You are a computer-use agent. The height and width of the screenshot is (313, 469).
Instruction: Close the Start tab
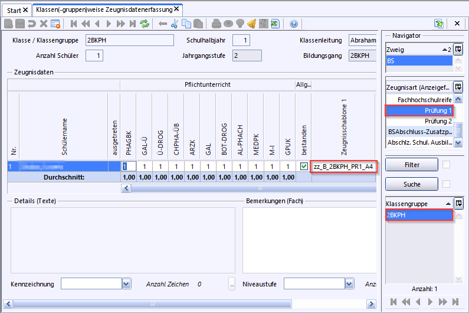(25, 10)
